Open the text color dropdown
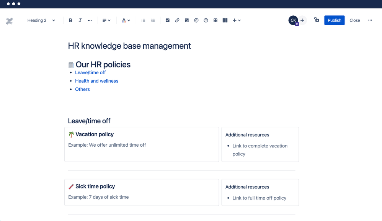The height and width of the screenshot is (221, 382). 126,20
